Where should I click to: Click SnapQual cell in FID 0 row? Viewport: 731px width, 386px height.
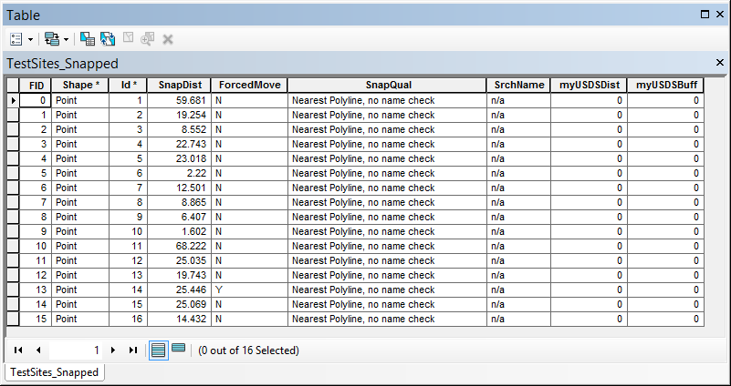point(388,100)
